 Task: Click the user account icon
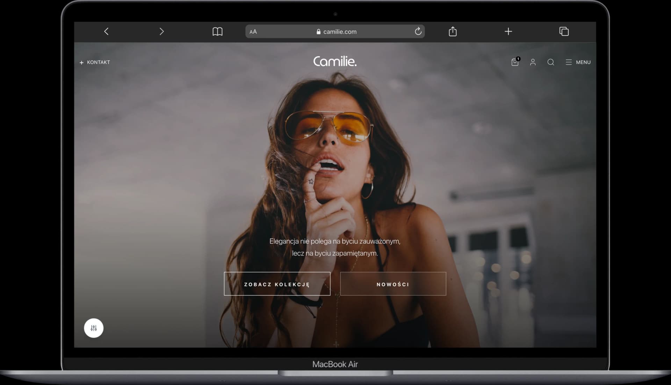tap(533, 62)
